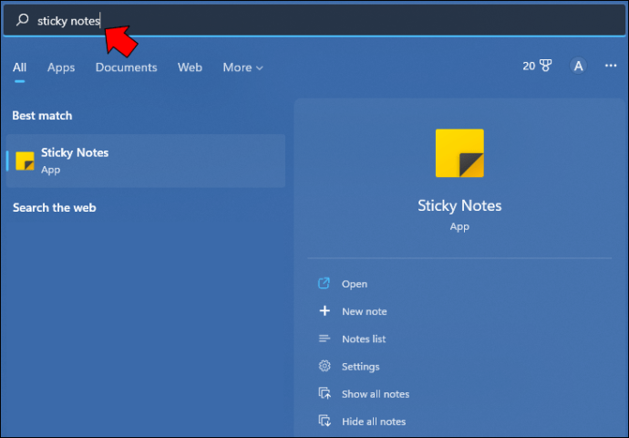Viewport: 629px width, 438px height.
Task: Open Sticky Notes Settings action
Action: click(360, 366)
